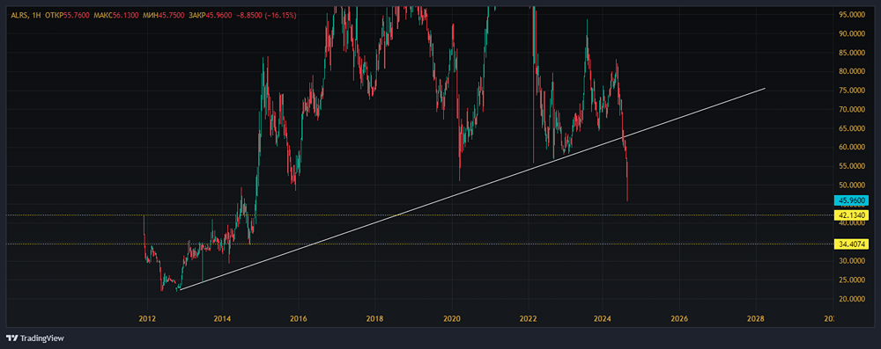Click the 2024 label on time axis
The height and width of the screenshot is (349, 881).
coord(603,319)
